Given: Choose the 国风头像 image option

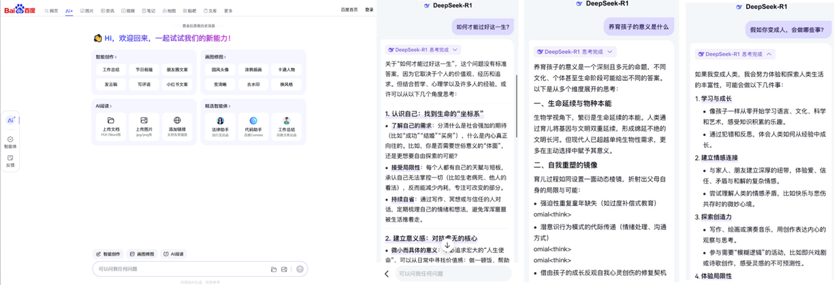Looking at the screenshot, I should coord(220,69).
